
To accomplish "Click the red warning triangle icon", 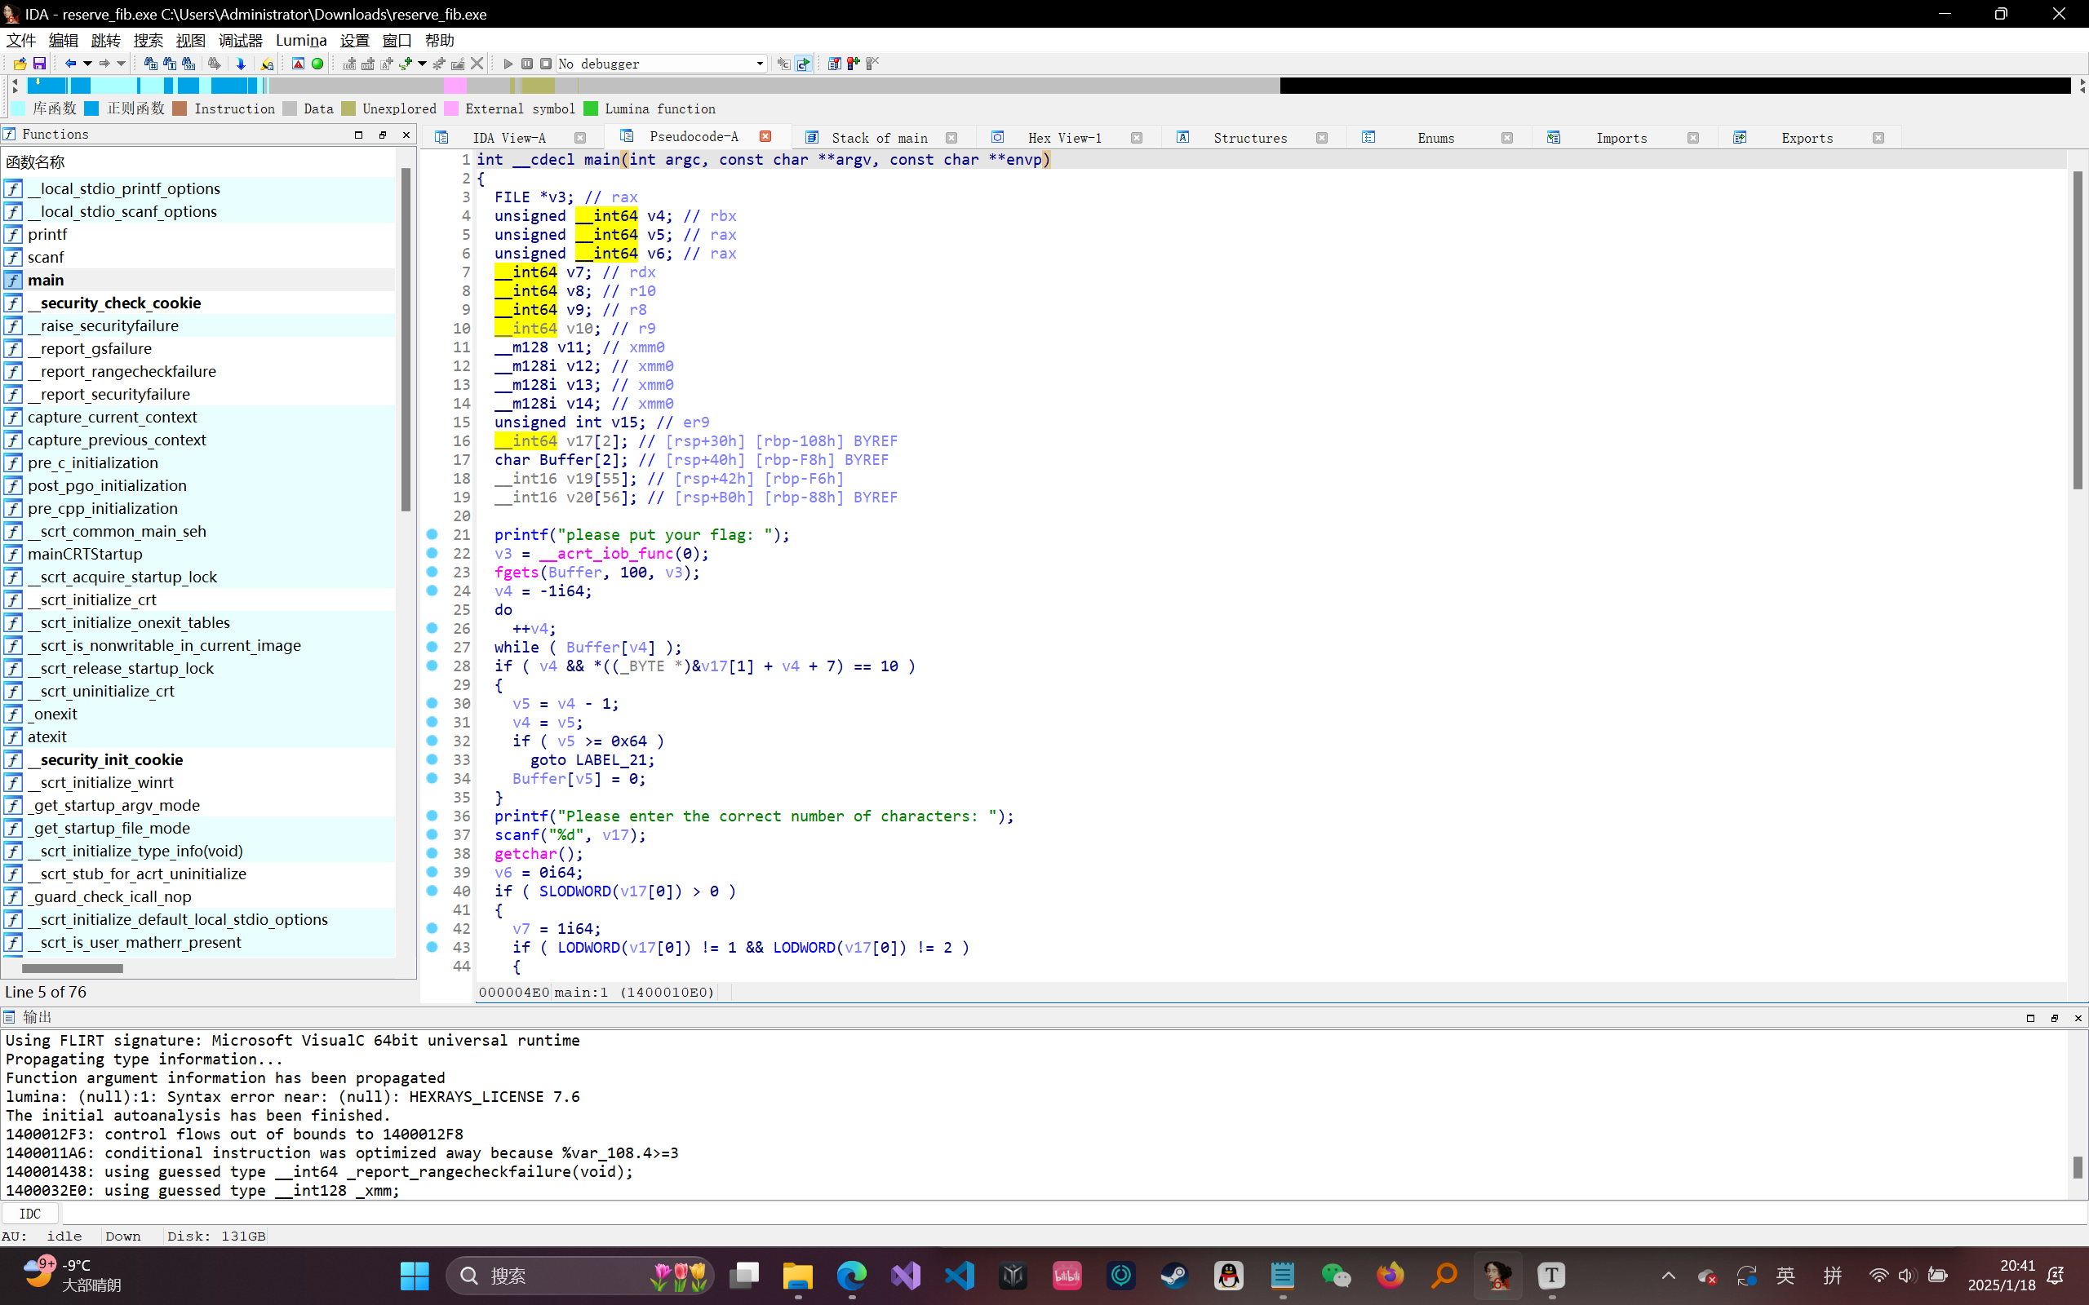I will click(x=298, y=64).
